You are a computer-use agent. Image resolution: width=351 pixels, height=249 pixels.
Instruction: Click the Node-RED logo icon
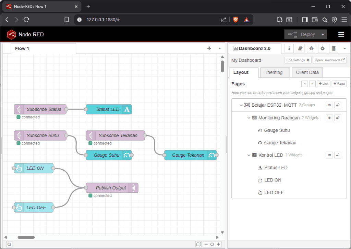[x=11, y=35]
